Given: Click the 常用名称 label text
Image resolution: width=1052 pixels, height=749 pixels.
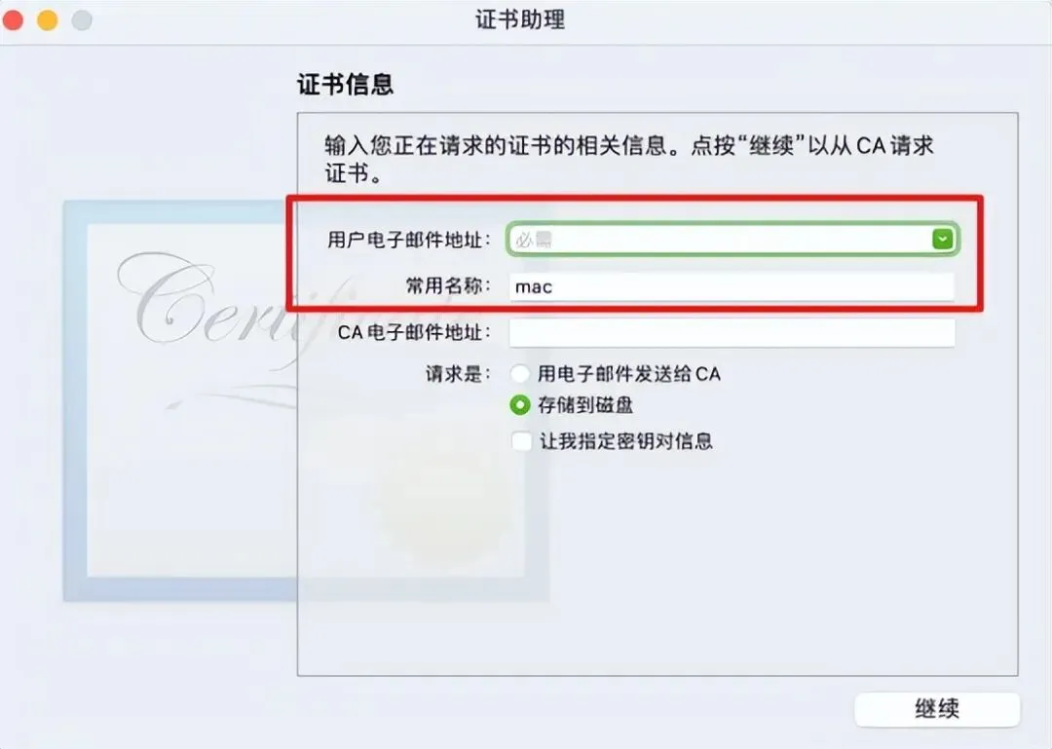Looking at the screenshot, I should tap(448, 286).
